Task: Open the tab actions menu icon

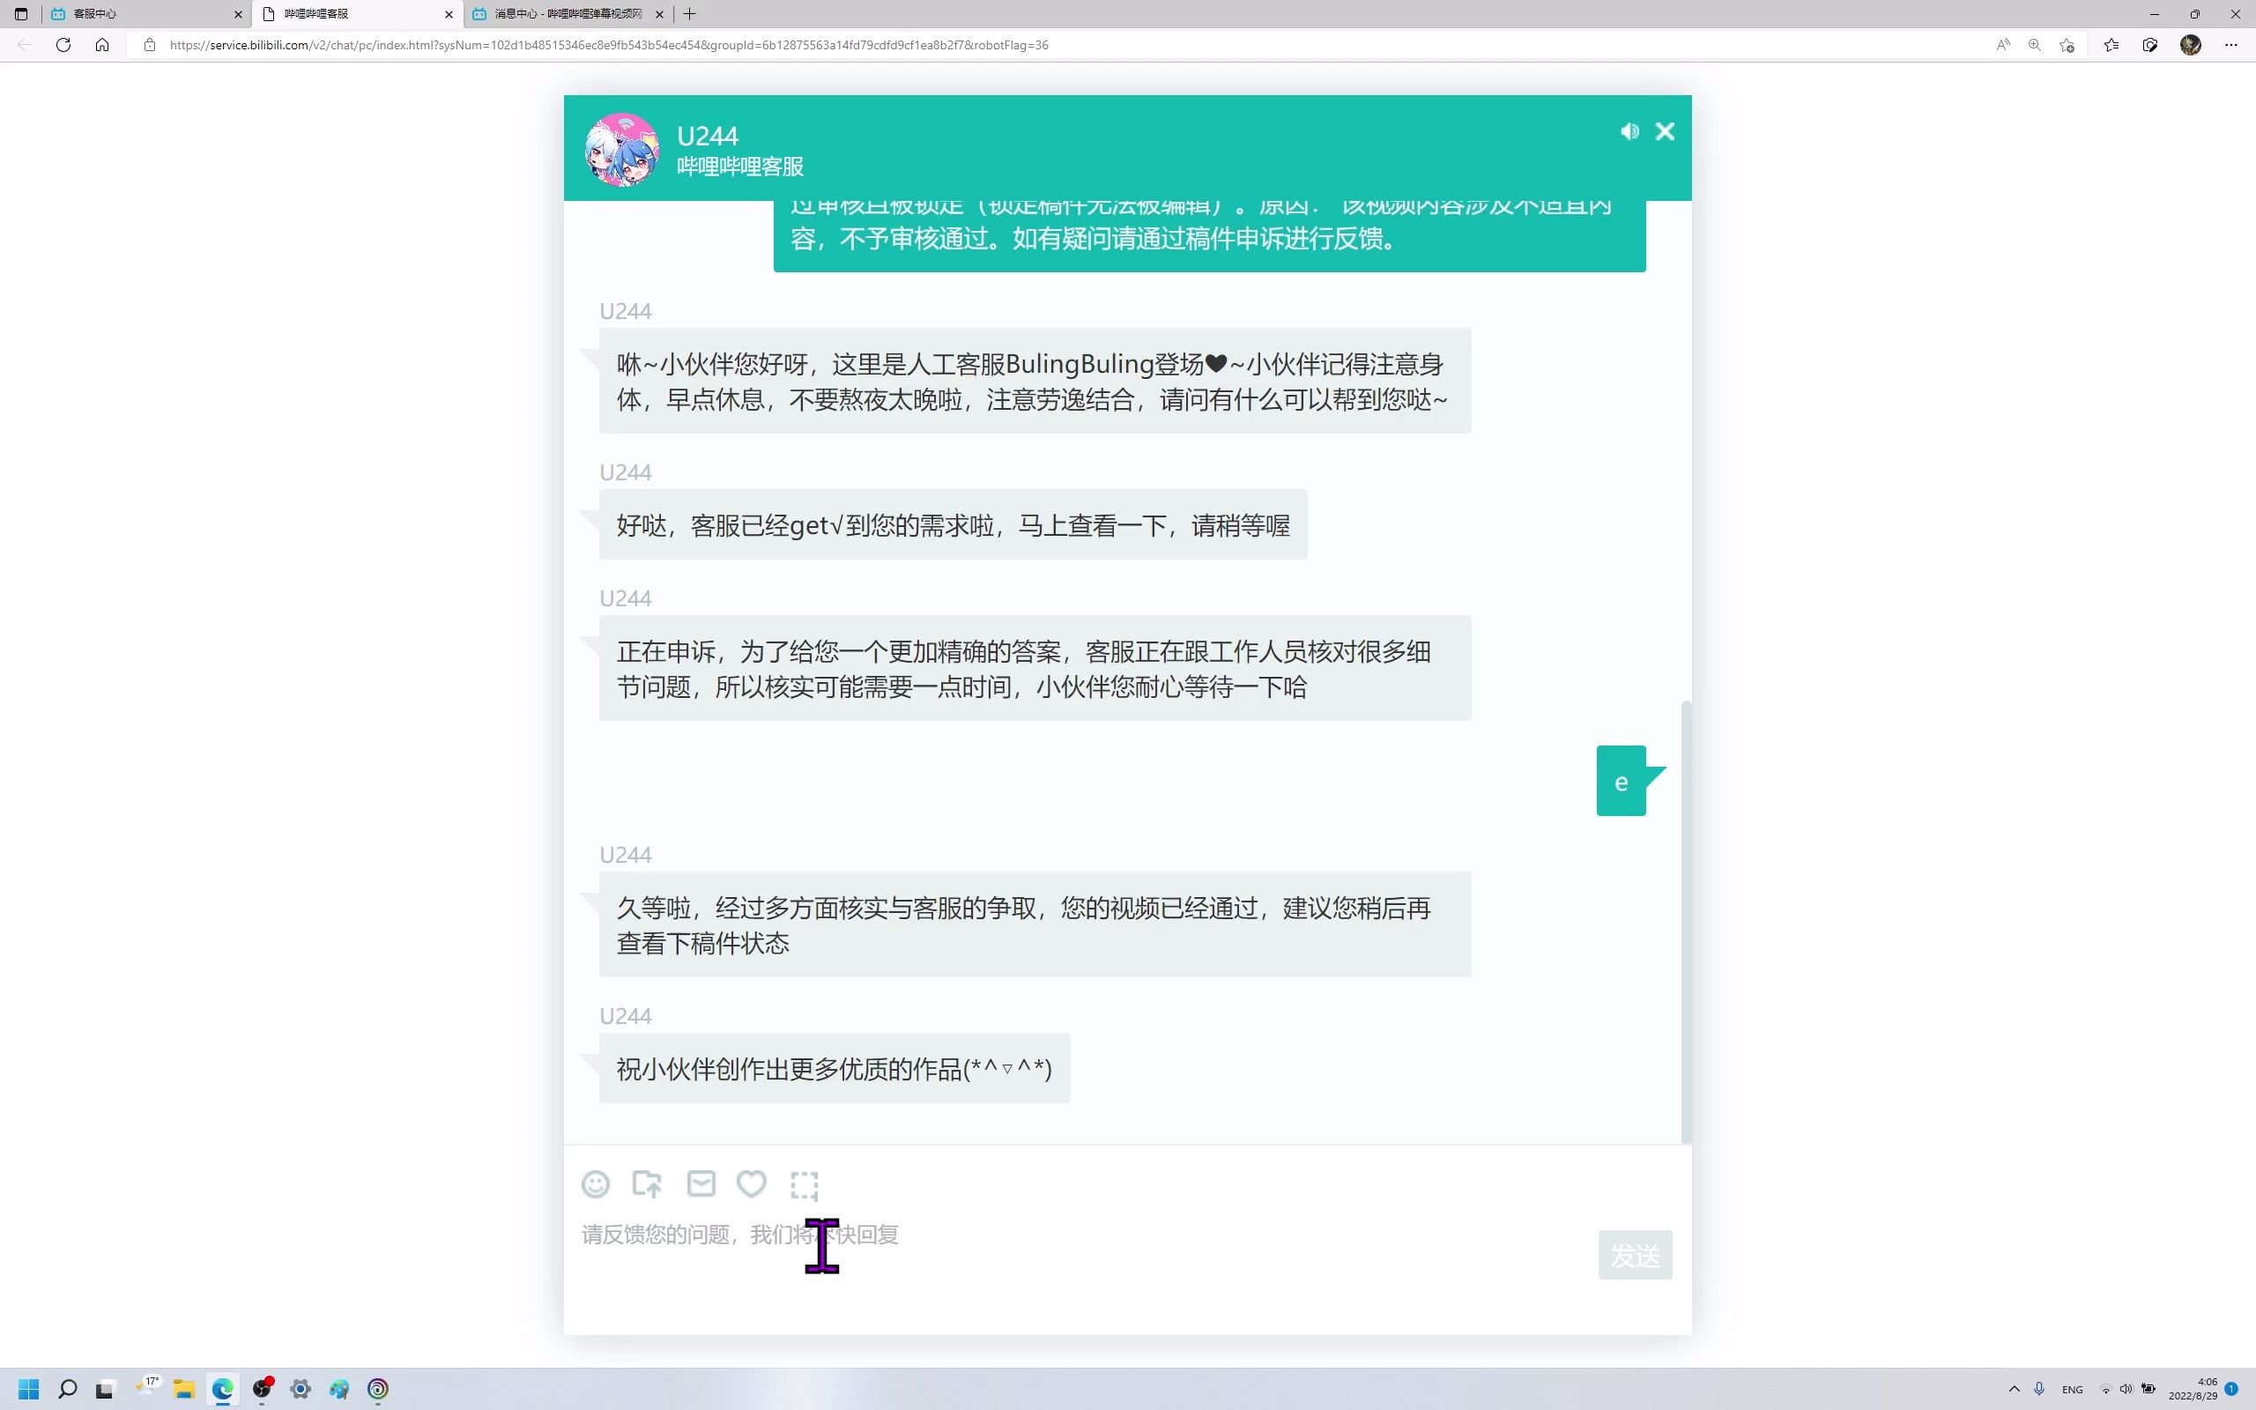Action: click(20, 14)
